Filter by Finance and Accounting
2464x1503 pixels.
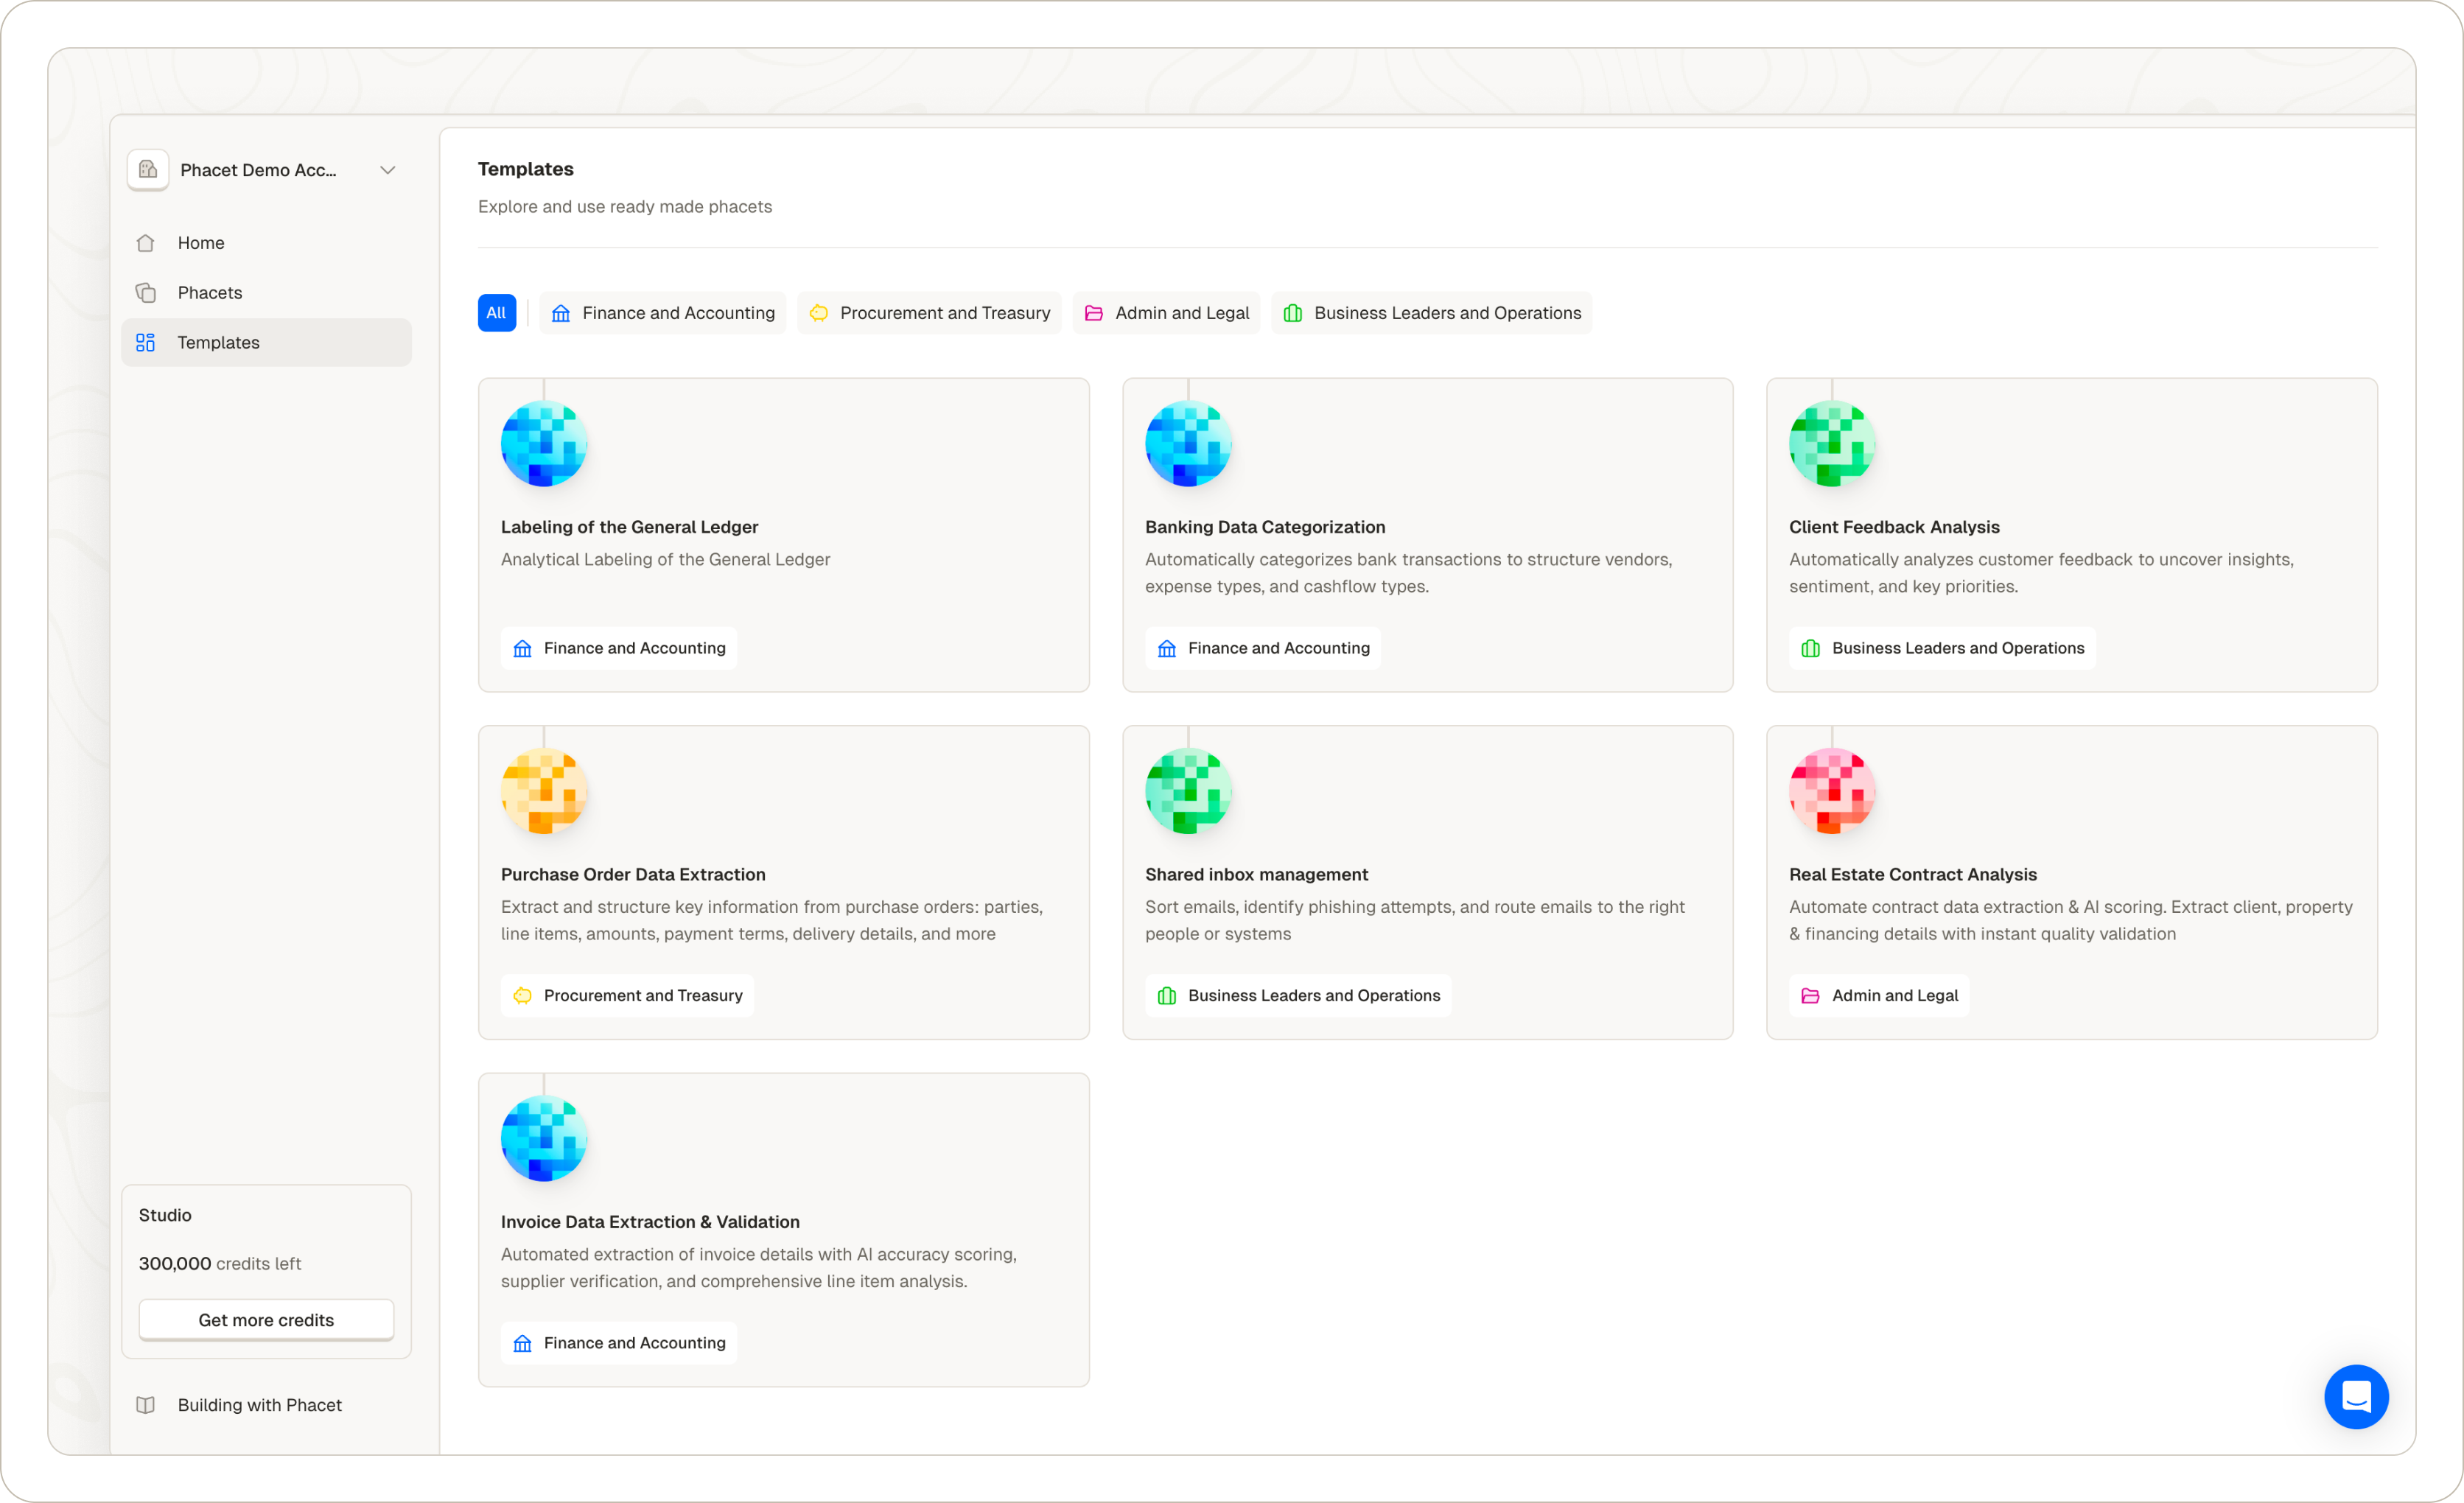click(x=663, y=313)
